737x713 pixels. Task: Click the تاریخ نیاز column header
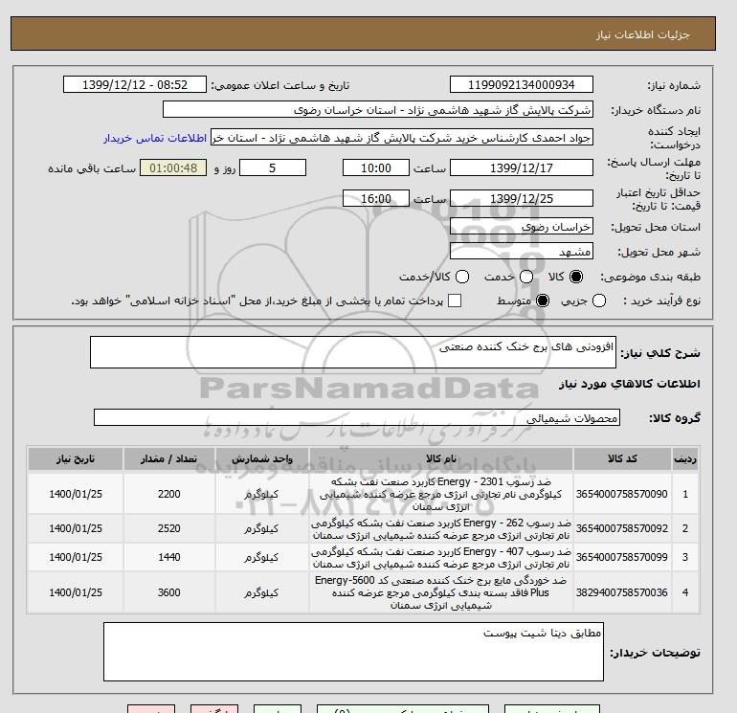point(76,458)
